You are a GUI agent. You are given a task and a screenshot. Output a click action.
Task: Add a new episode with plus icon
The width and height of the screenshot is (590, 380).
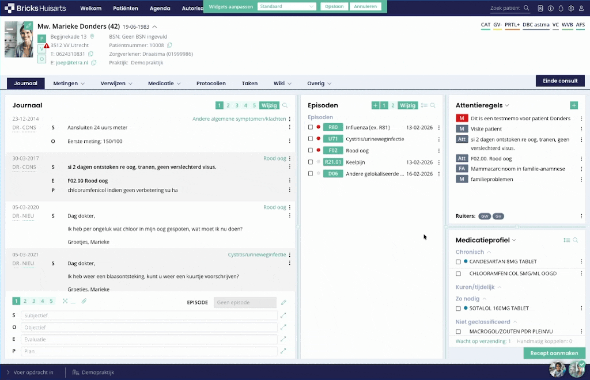375,105
